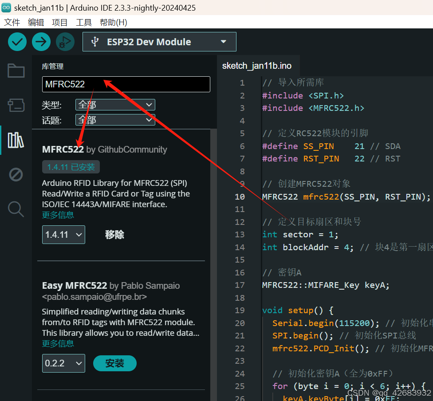
Task: Click the mfrc522.PCD_Init() line
Action: [353, 348]
